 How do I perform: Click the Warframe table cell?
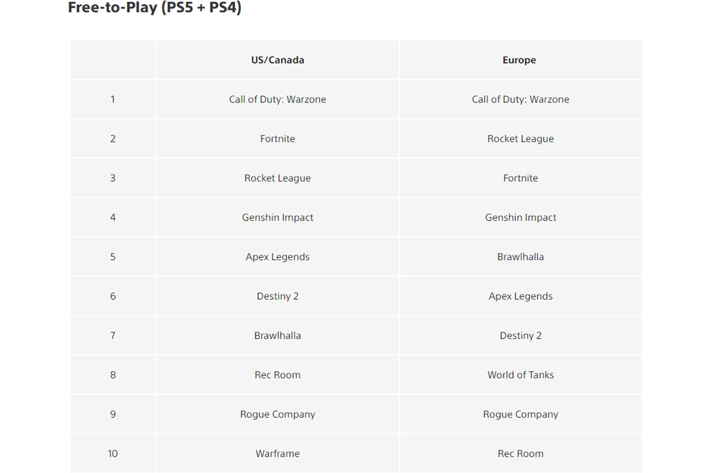[x=277, y=453]
